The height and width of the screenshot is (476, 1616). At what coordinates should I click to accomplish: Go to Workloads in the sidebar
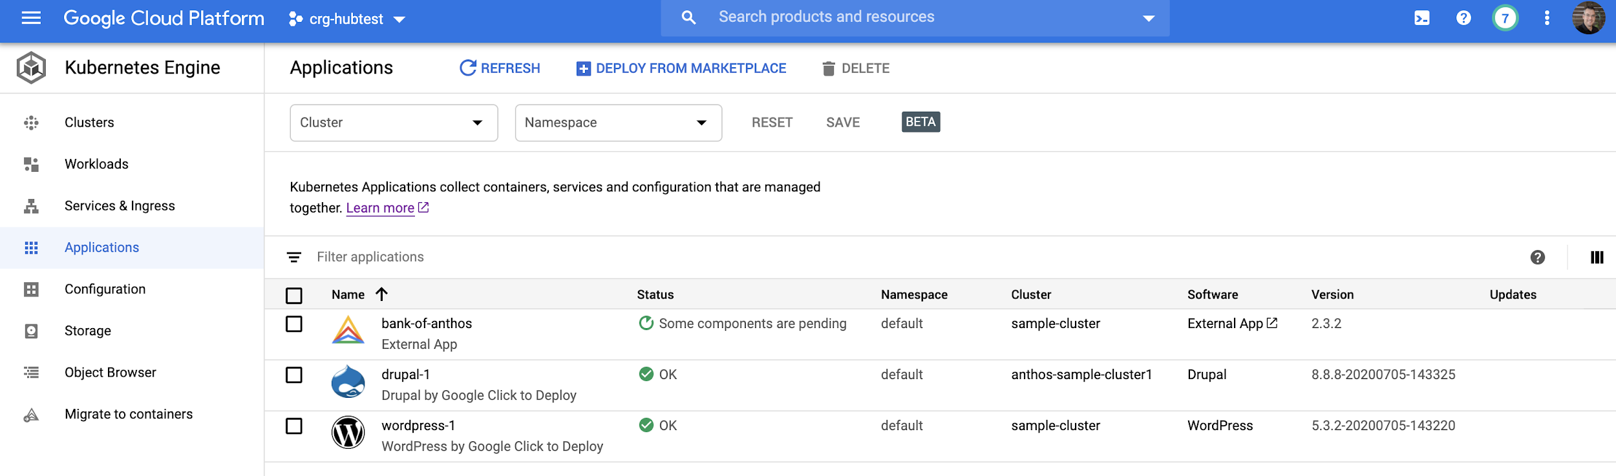coord(96,164)
